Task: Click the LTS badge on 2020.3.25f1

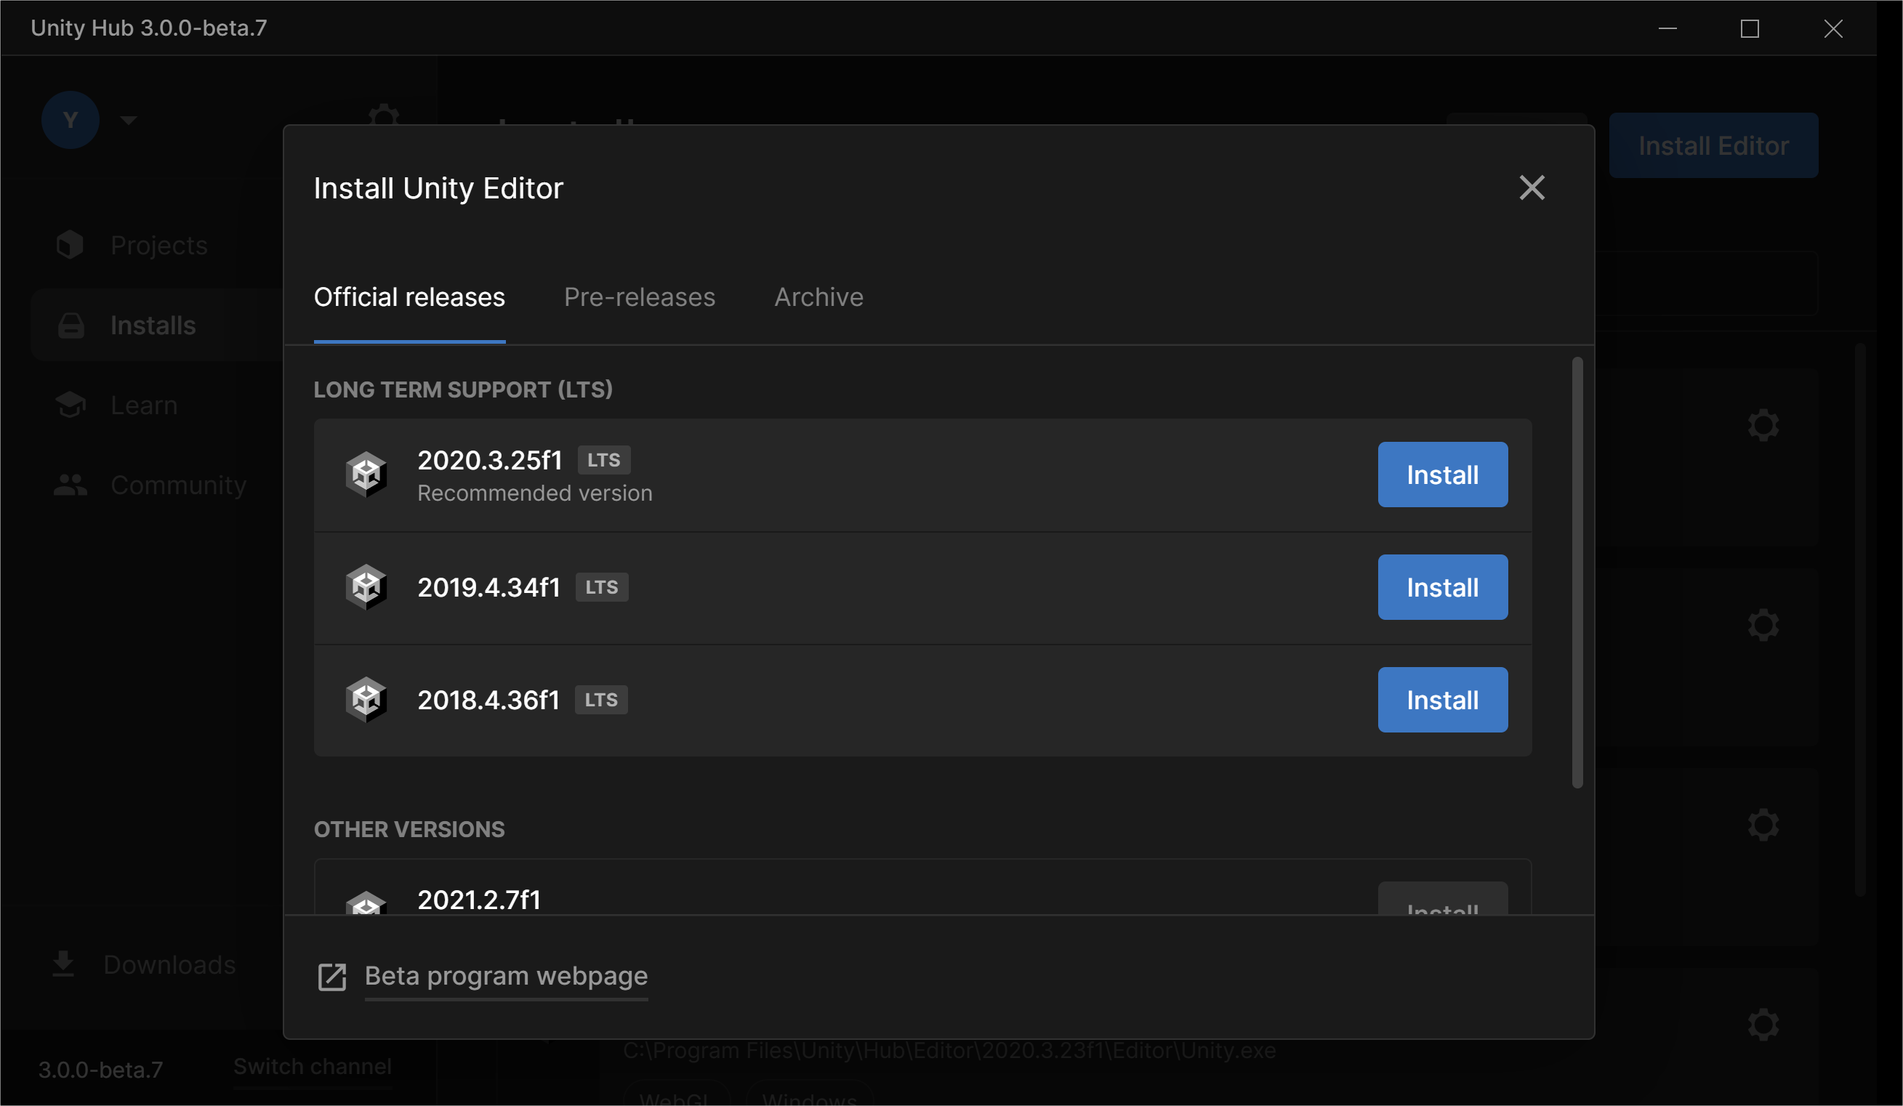Action: [602, 459]
